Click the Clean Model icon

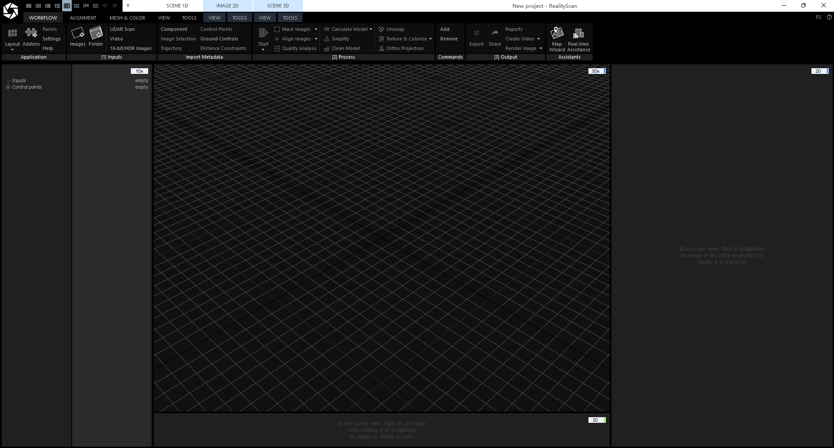327,48
